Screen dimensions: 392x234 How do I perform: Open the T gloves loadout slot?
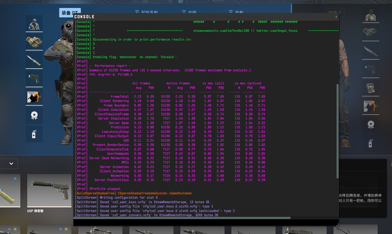click(x=371, y=32)
